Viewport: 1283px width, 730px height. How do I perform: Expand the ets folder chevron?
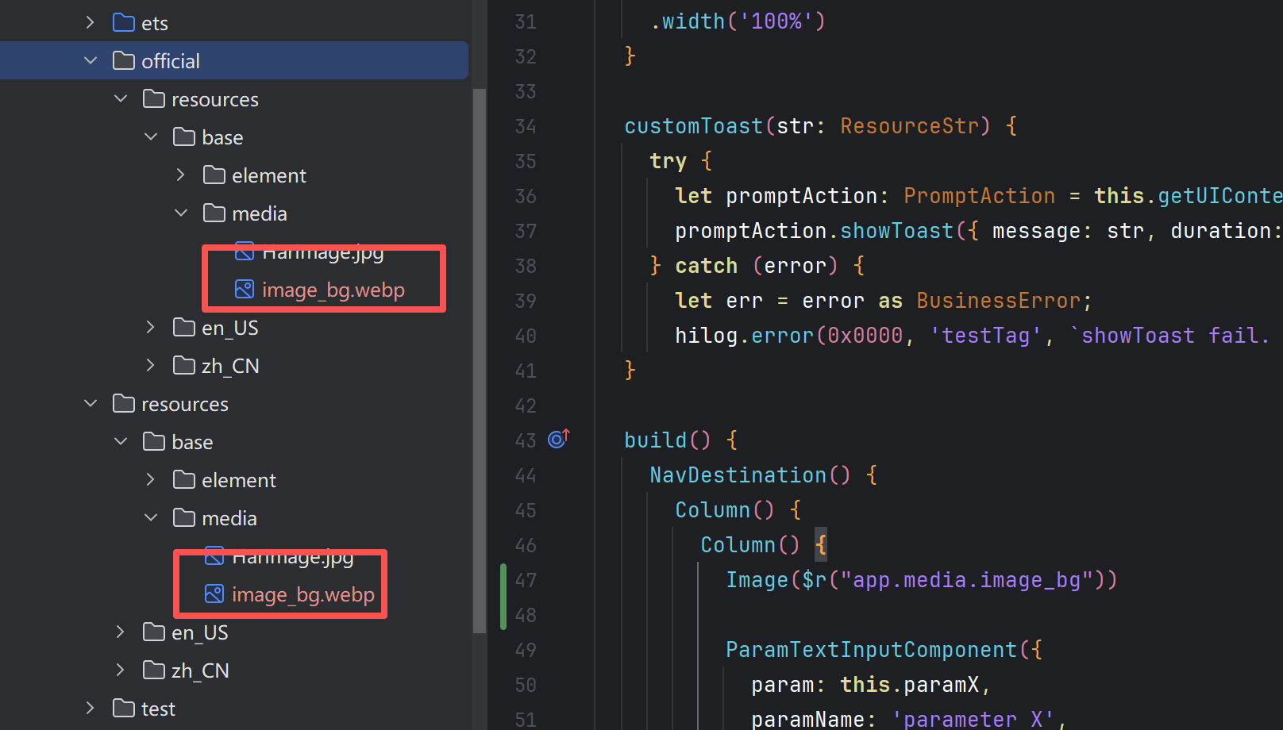click(x=90, y=23)
